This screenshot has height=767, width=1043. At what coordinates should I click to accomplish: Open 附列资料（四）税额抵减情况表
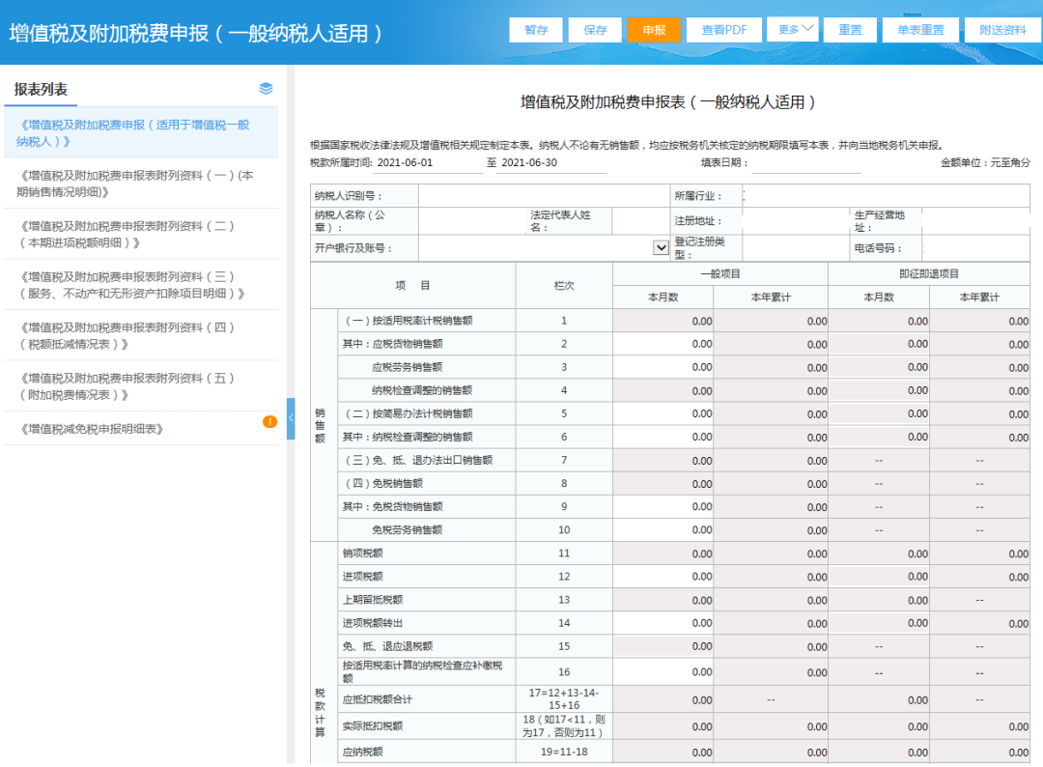pos(141,335)
